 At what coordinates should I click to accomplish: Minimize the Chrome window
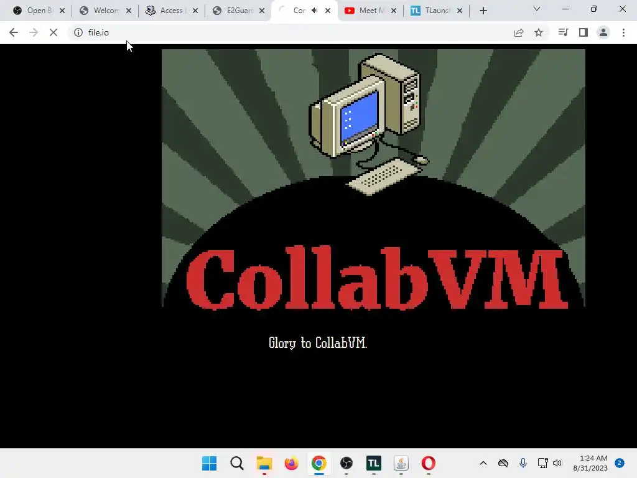pyautogui.click(x=565, y=9)
